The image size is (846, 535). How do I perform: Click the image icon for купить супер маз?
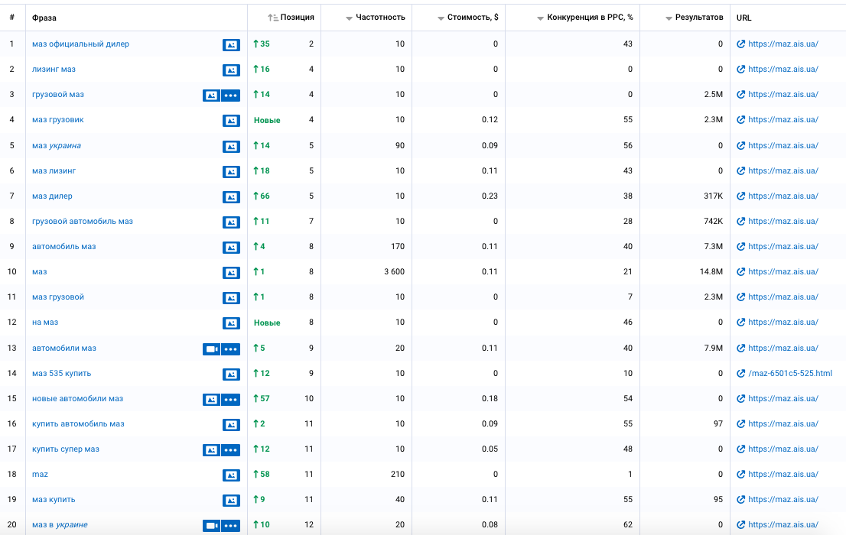pyautogui.click(x=211, y=450)
